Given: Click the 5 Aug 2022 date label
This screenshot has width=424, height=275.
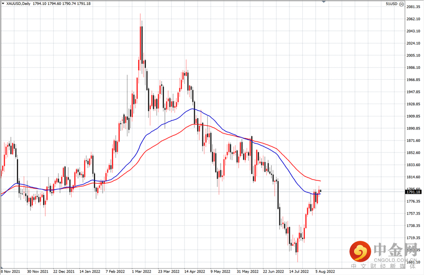Looking at the screenshot, I should [325, 272].
